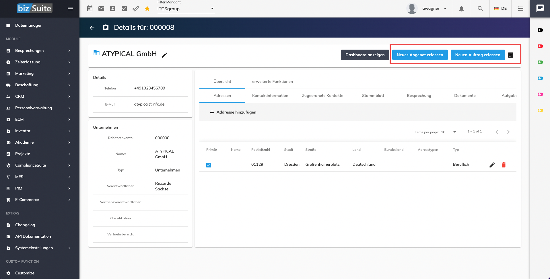Open the tasks checkbox icon in toolbar
This screenshot has height=279, width=550.
[x=124, y=9]
